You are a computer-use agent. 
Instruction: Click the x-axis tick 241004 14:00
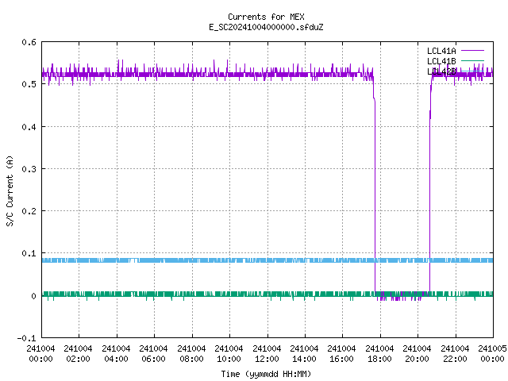coord(304,354)
